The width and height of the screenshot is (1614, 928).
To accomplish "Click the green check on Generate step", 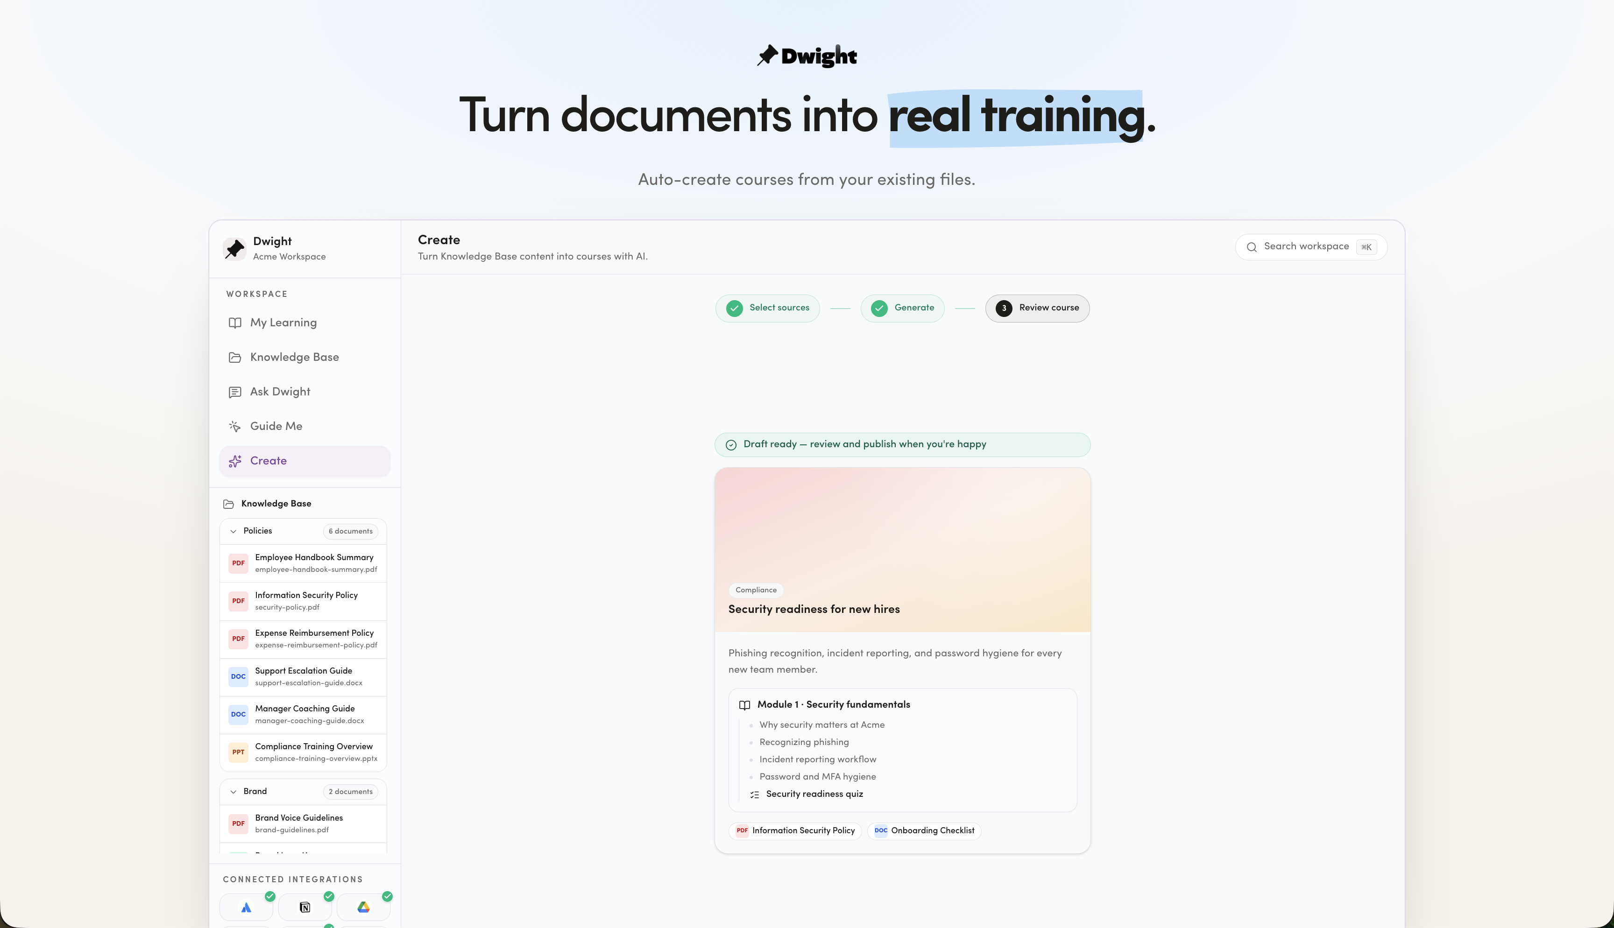I will [x=880, y=309].
